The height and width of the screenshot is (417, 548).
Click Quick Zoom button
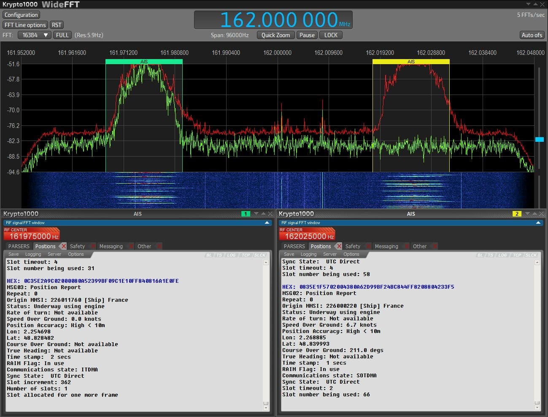[x=275, y=35]
